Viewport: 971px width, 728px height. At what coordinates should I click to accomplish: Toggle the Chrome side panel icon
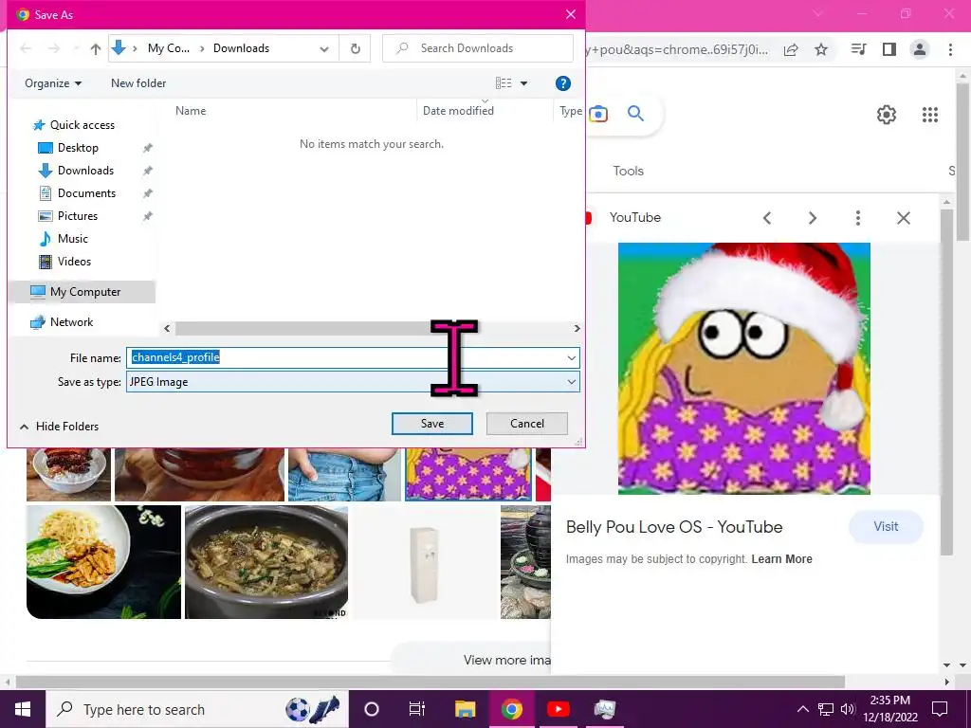coord(889,49)
